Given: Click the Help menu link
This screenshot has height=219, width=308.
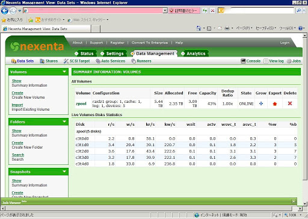Looking at the screenshot, I should coord(179,43).
